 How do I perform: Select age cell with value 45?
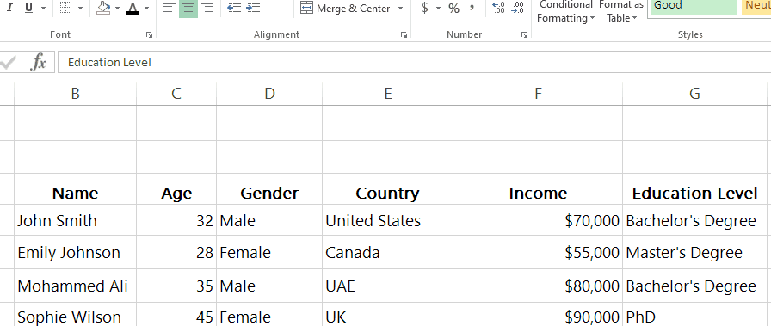pyautogui.click(x=176, y=315)
